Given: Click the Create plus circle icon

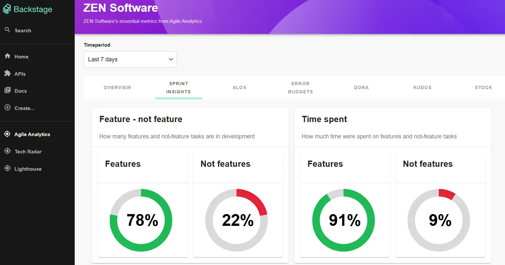Looking at the screenshot, I should (8, 107).
